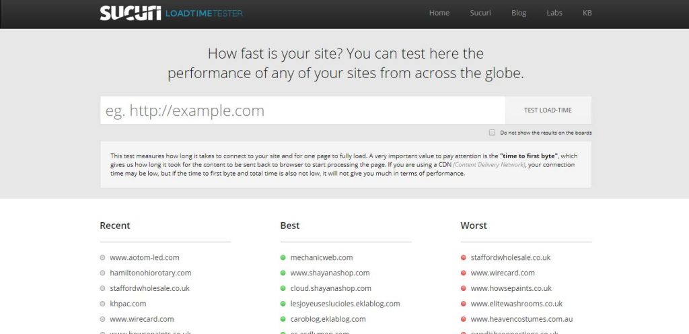Viewport: 689px width, 334px height.
Task: Open www.aotom-led.com in Recent list
Action: coord(145,257)
